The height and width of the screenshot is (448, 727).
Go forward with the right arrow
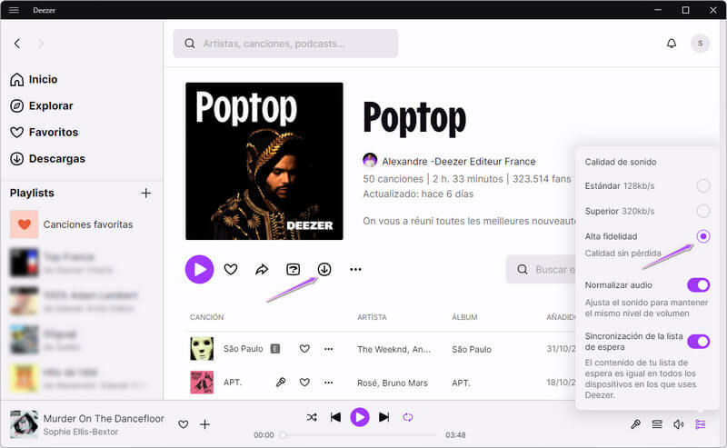(x=41, y=44)
